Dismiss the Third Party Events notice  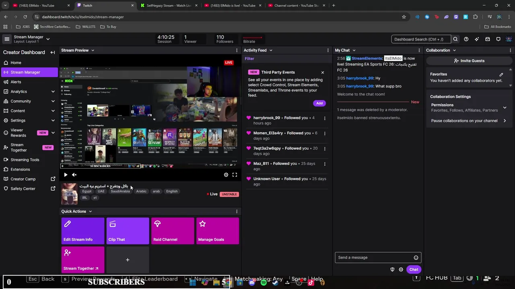[x=322, y=72]
